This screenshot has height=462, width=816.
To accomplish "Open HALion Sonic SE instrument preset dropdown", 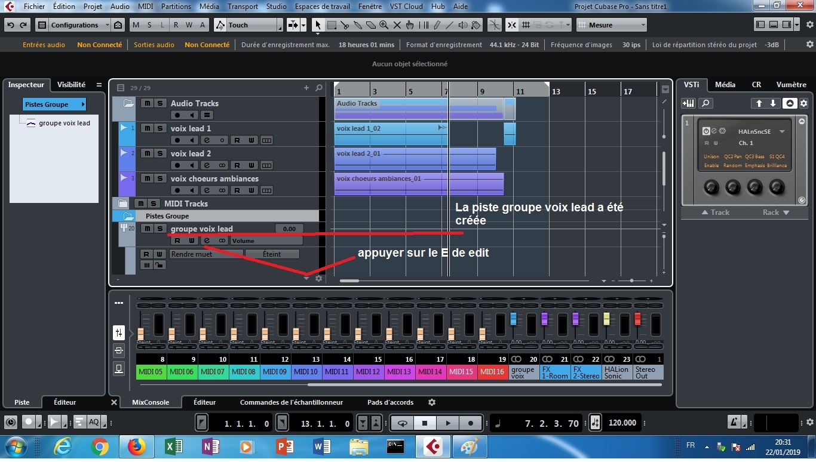I will (x=781, y=131).
